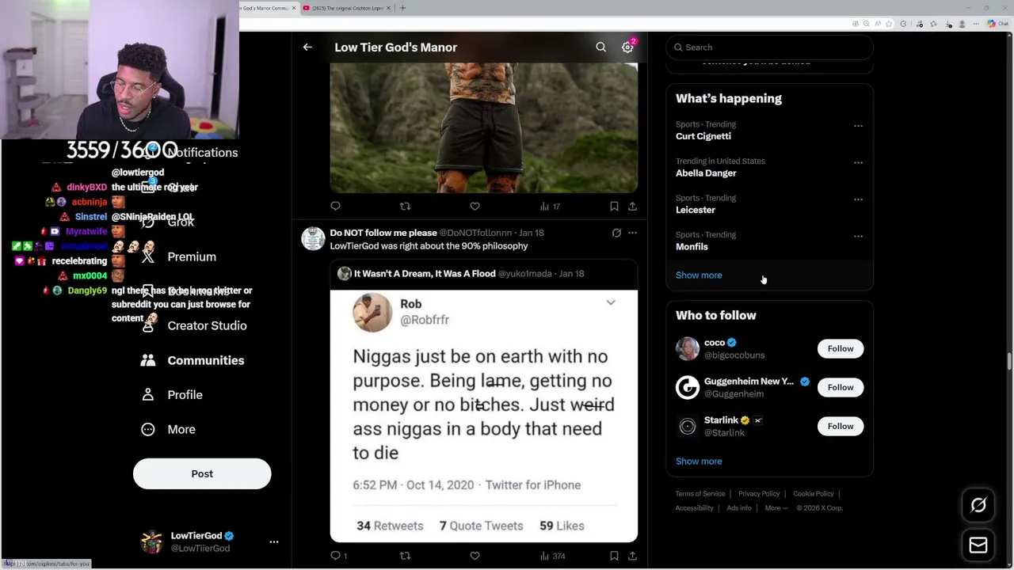View analytics showing 374 views

(x=552, y=556)
